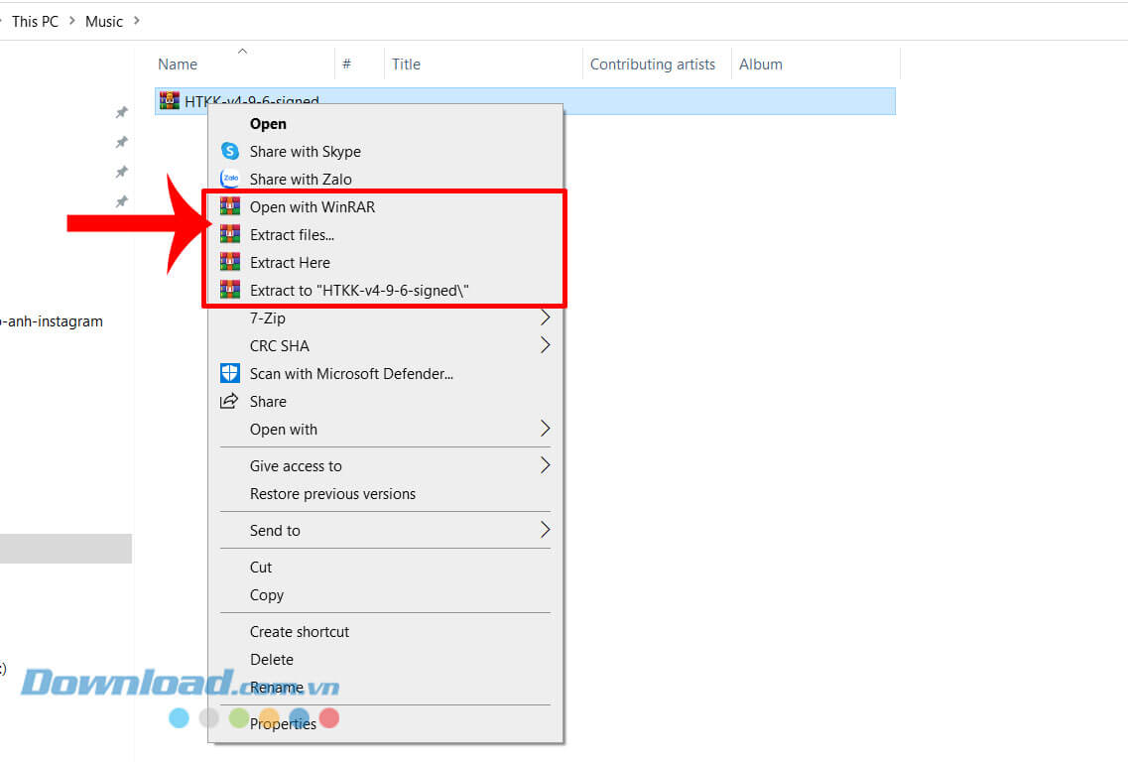Expand the Send to submenu
Viewport: 1128px width, 762px height.
tap(545, 531)
